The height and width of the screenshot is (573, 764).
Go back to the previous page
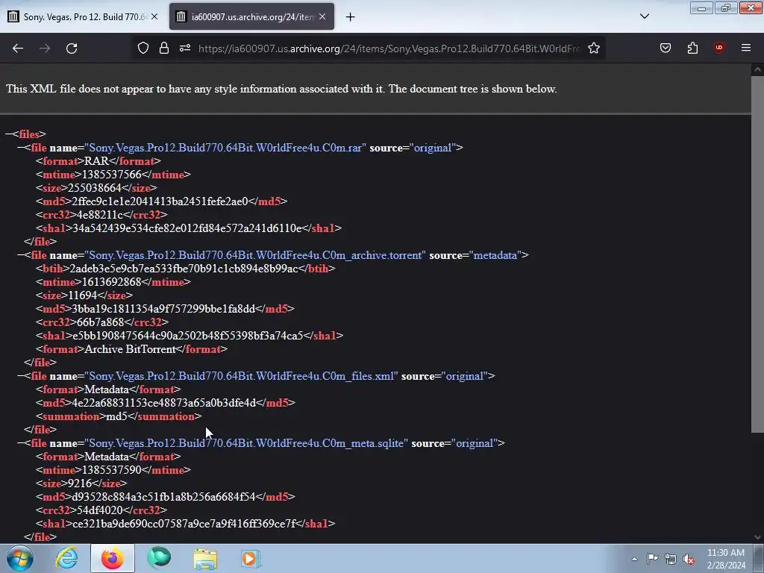(18, 48)
